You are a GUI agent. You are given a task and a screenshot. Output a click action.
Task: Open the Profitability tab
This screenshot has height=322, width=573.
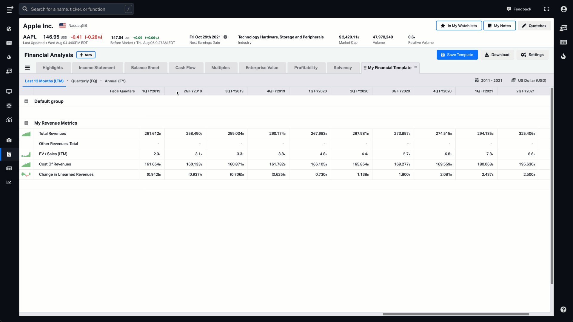click(x=306, y=68)
